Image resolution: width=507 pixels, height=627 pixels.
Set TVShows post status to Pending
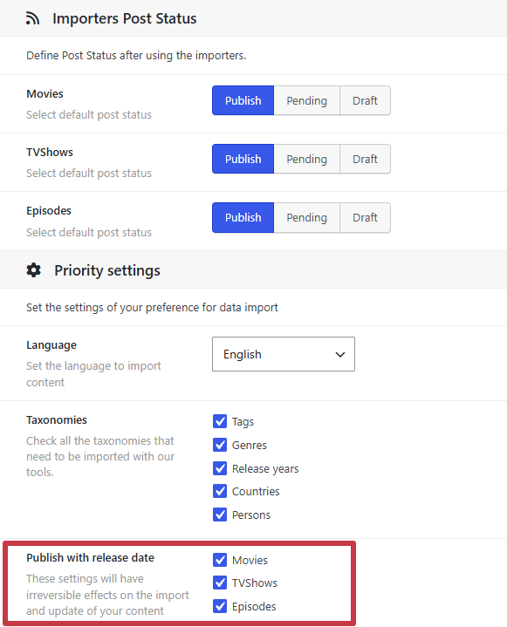[307, 159]
